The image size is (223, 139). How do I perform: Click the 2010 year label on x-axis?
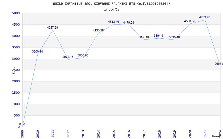(x=38, y=134)
